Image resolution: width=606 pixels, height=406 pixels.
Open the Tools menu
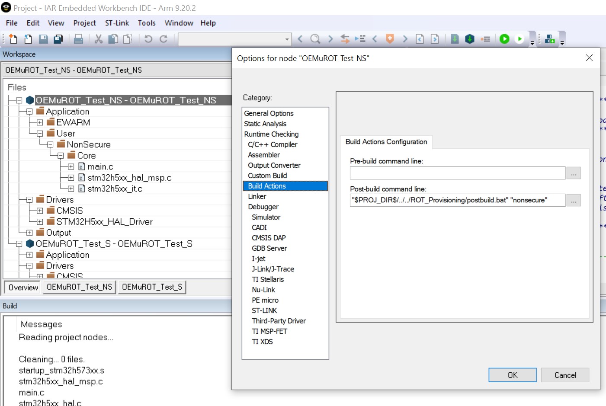pos(147,23)
